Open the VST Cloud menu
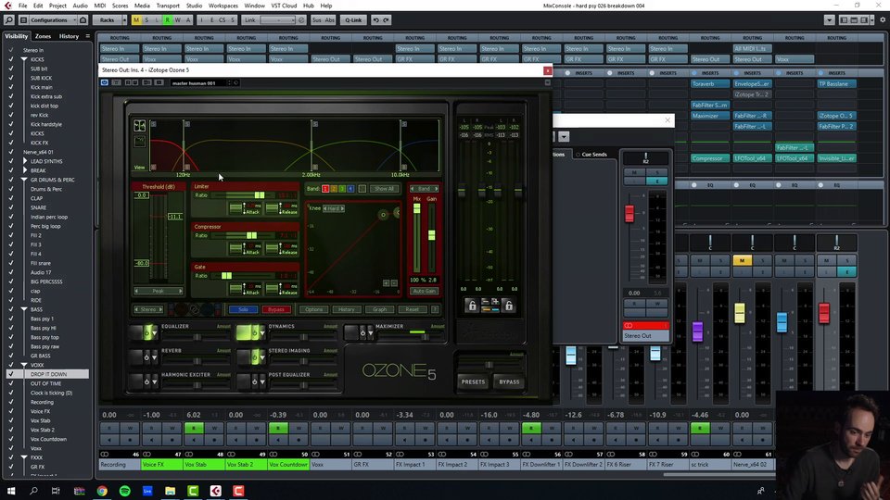The height and width of the screenshot is (500, 890). coord(284,6)
